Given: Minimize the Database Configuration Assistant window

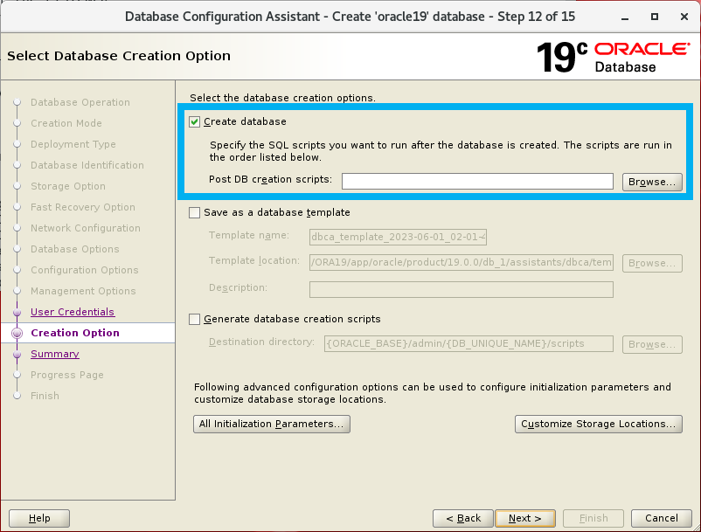Looking at the screenshot, I should [x=625, y=17].
